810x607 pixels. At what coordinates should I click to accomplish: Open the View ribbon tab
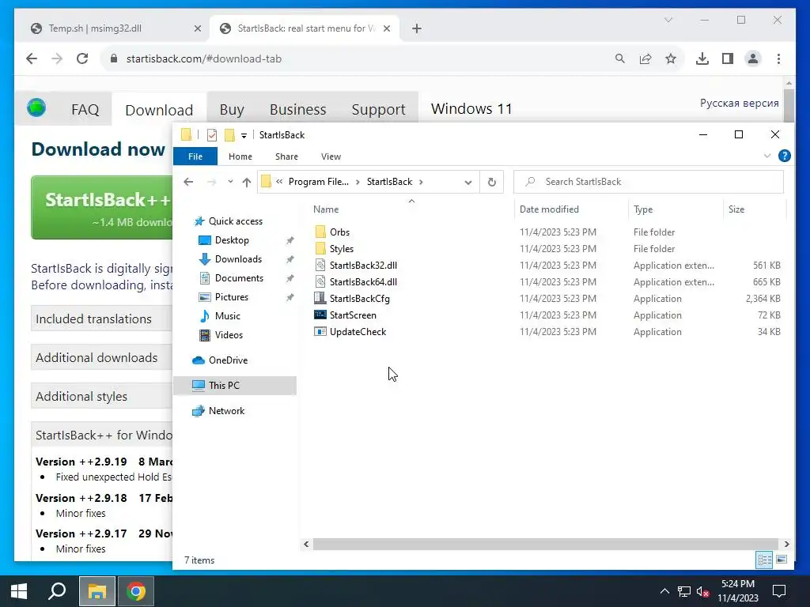331,156
